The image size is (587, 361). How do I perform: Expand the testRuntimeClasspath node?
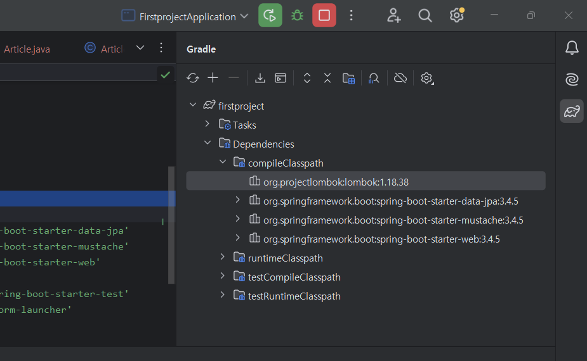(x=222, y=295)
